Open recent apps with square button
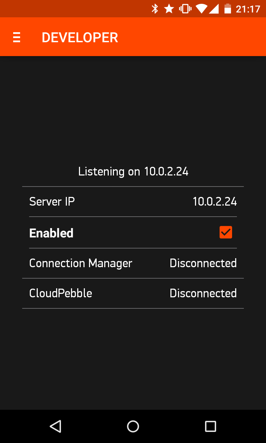 point(211,426)
